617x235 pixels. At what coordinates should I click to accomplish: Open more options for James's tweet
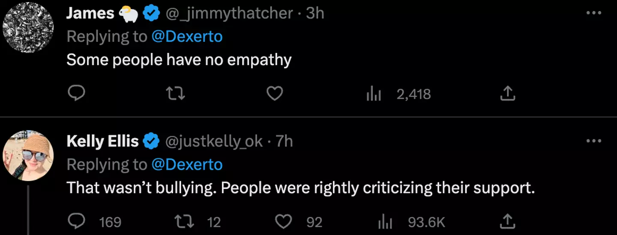pyautogui.click(x=593, y=13)
